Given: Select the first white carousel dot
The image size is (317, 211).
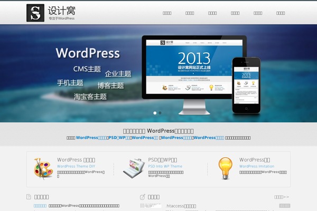Looking at the screenshot, I should tap(155, 113).
